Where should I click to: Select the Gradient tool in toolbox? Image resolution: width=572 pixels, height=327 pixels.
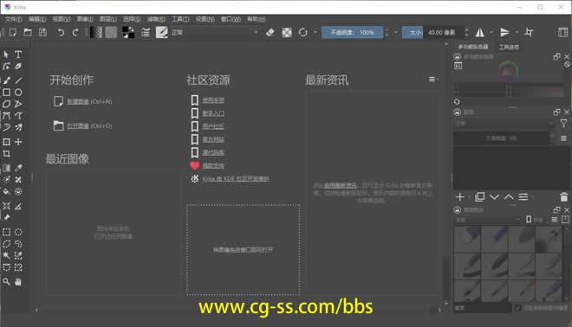(6, 168)
